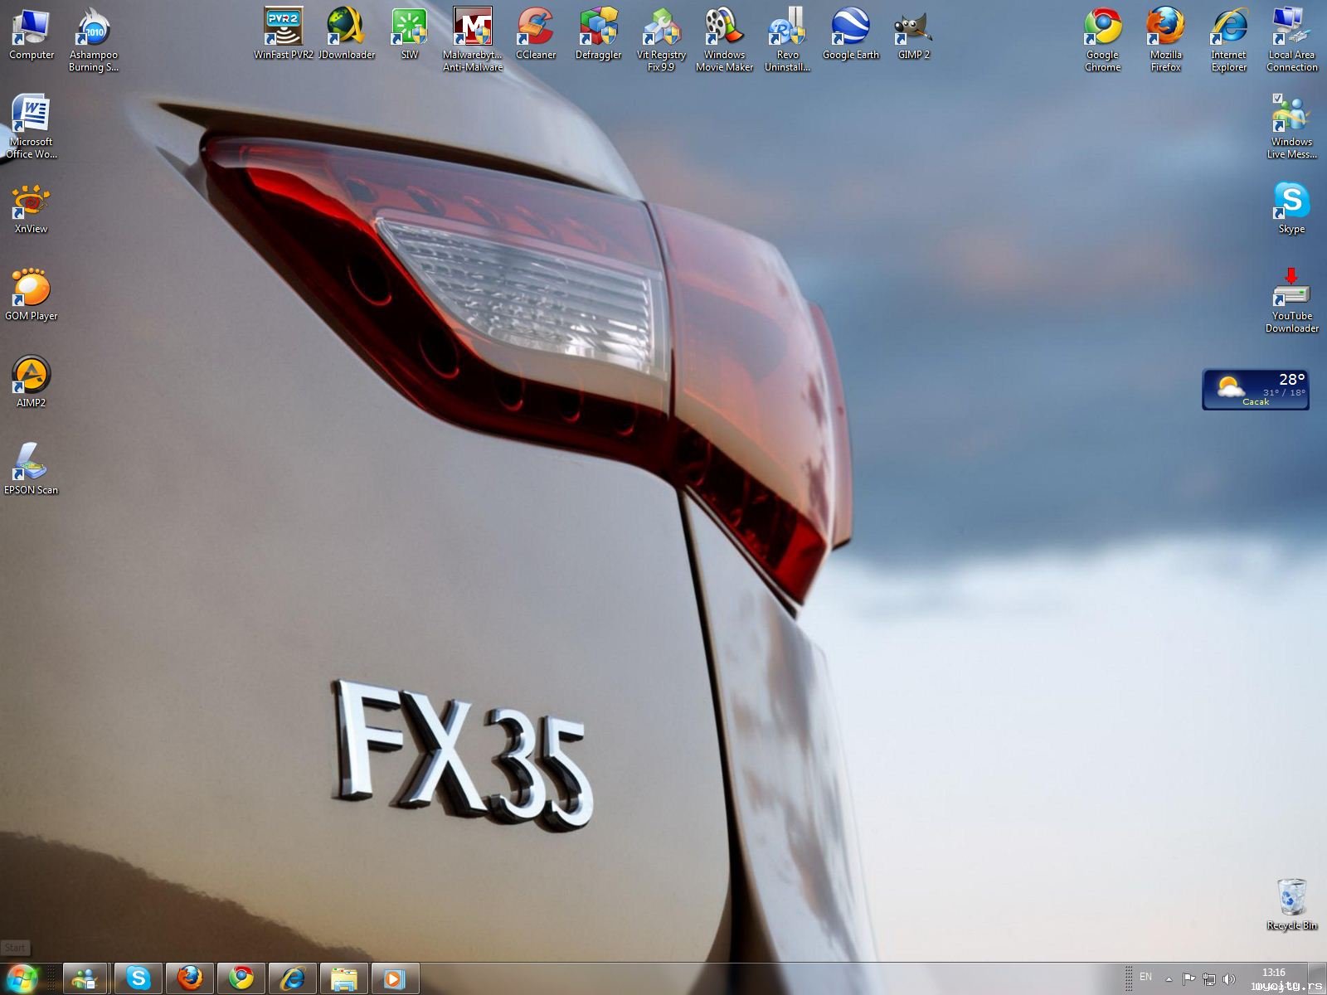
Task: Select the AIMP2 desktop icon
Action: [32, 382]
